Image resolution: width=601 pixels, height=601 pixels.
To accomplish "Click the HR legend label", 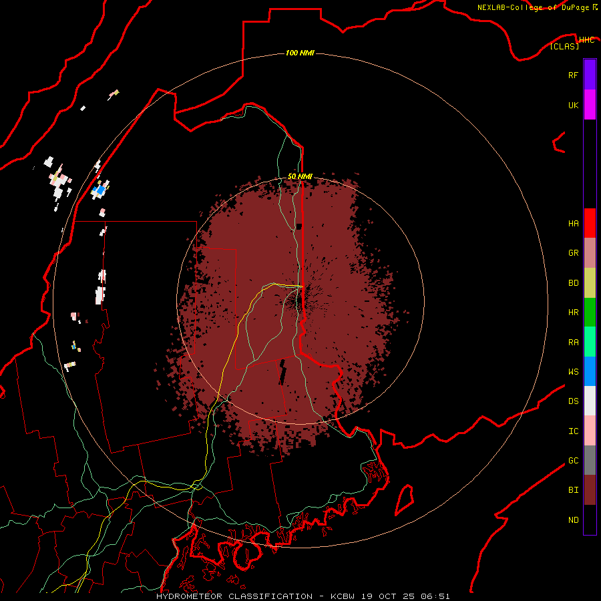I will (573, 313).
